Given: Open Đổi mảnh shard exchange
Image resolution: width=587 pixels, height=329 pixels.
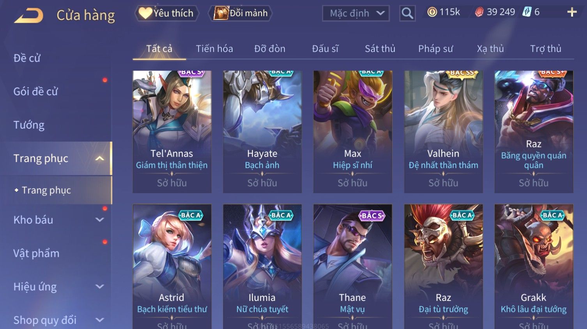Looking at the screenshot, I should [x=240, y=13].
